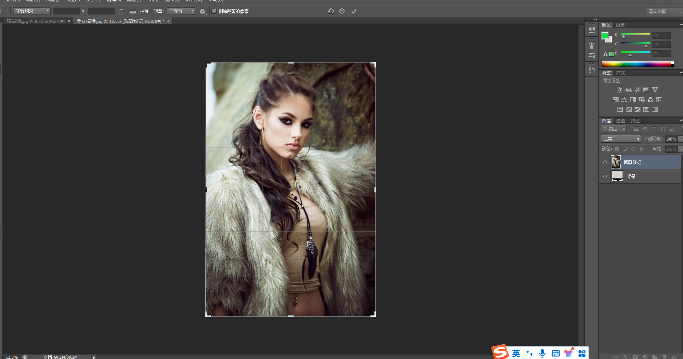Toggle 删除裁剪的像素 checkbox

pyautogui.click(x=214, y=11)
